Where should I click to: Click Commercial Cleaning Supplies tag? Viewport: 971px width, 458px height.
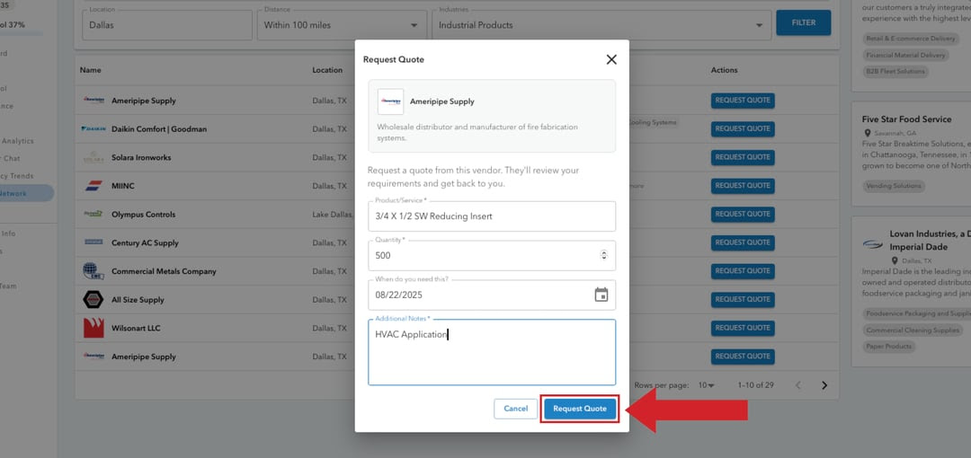[x=913, y=330]
